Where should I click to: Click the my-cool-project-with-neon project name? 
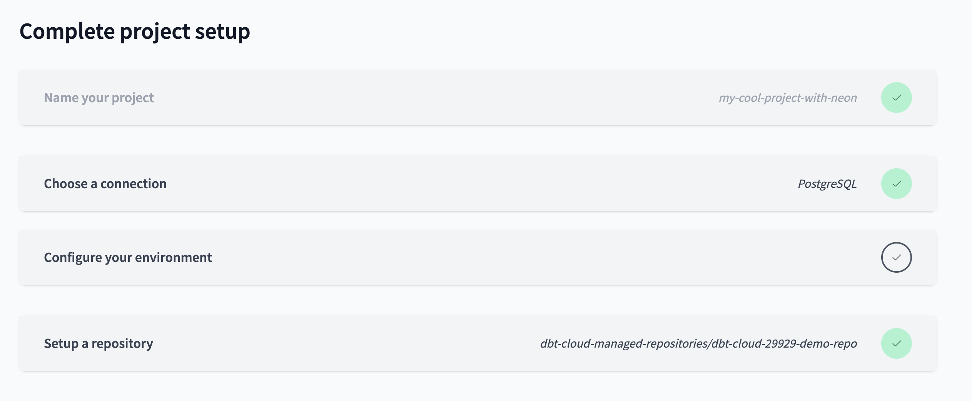pos(788,98)
